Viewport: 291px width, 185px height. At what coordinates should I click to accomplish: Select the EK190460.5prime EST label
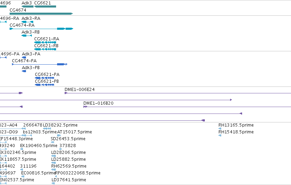(39, 146)
